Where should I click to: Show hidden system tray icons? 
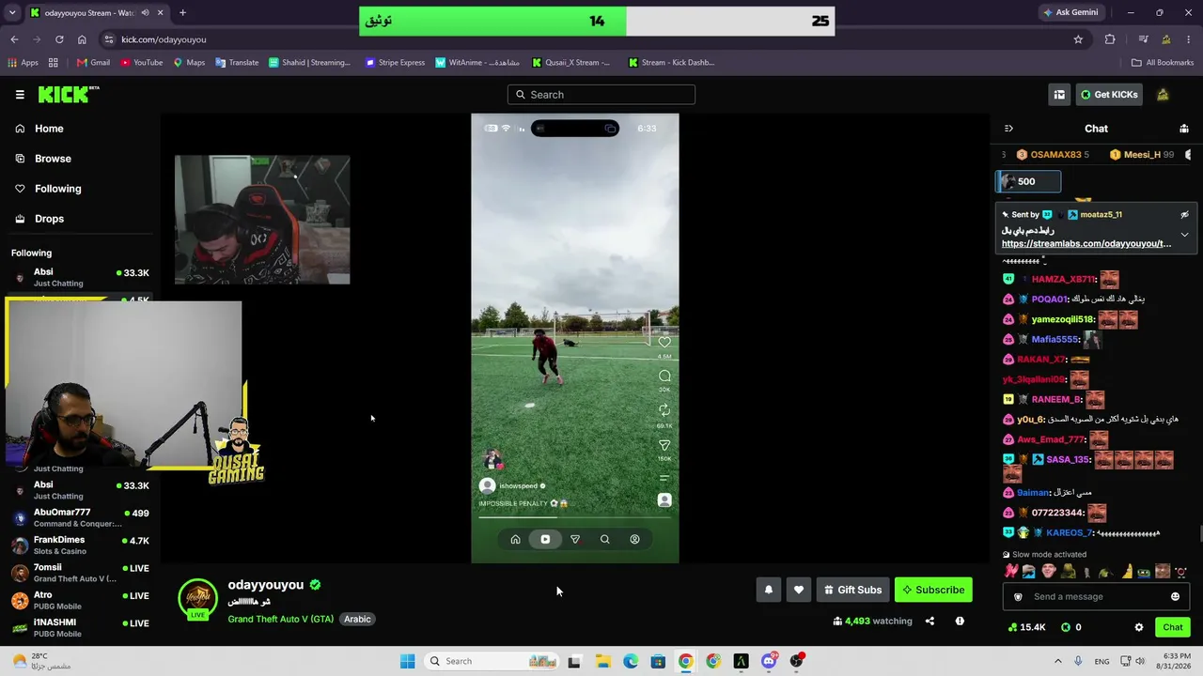(x=1057, y=661)
